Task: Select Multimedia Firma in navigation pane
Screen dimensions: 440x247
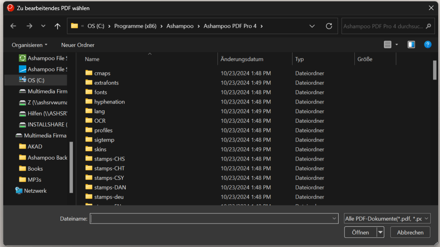Action: coord(41,136)
